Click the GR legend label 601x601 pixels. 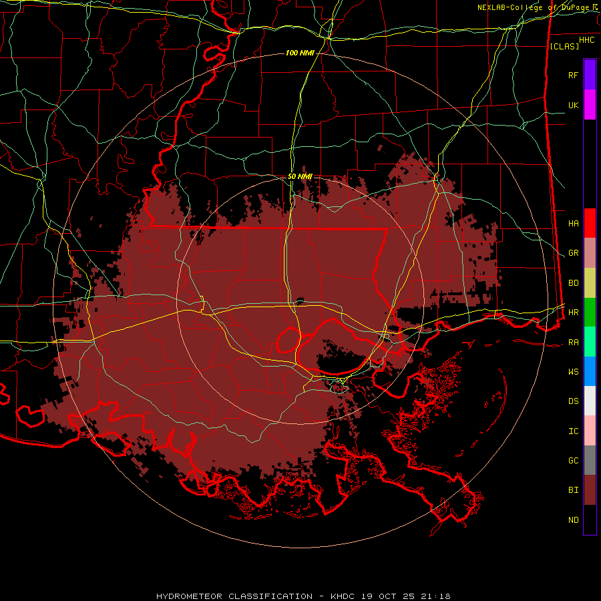(573, 253)
